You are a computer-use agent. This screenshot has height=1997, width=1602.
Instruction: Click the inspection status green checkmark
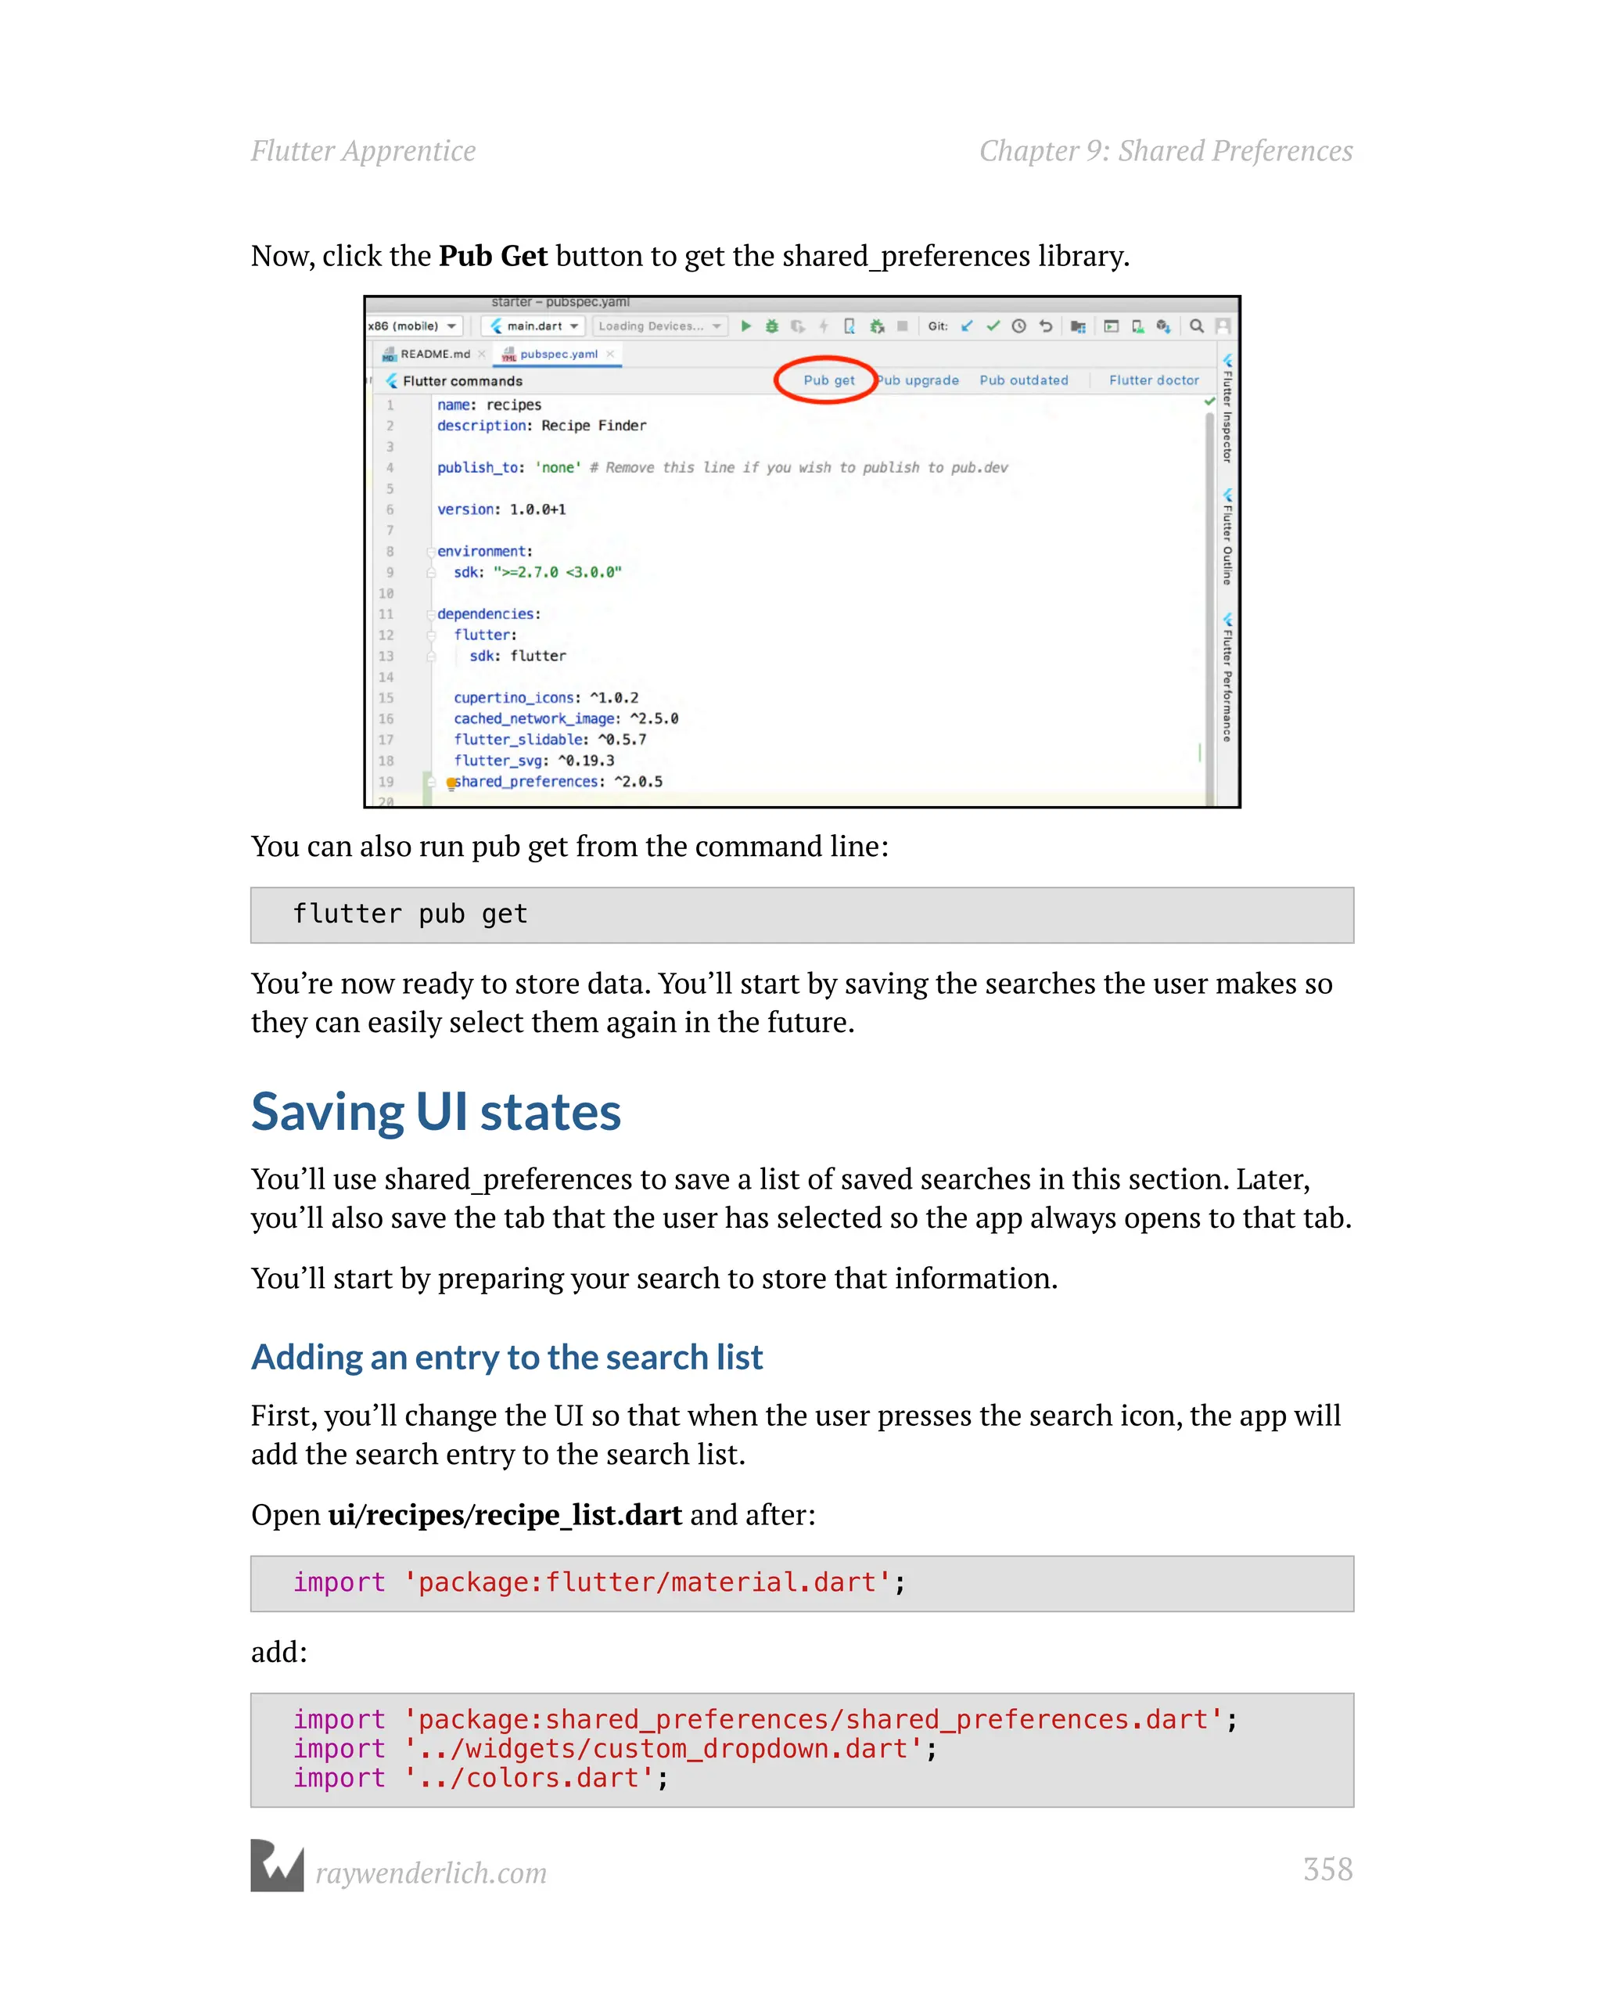1209,401
